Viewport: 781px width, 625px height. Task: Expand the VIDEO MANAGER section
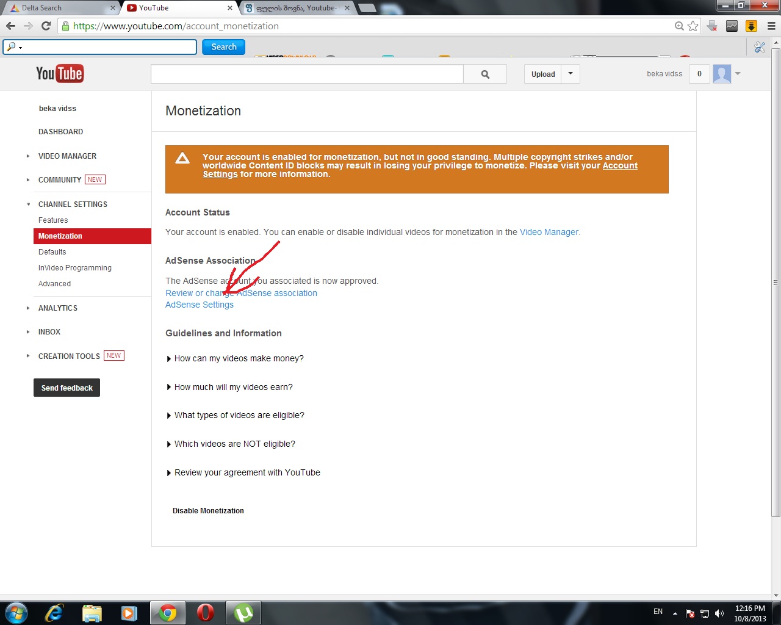coord(28,156)
